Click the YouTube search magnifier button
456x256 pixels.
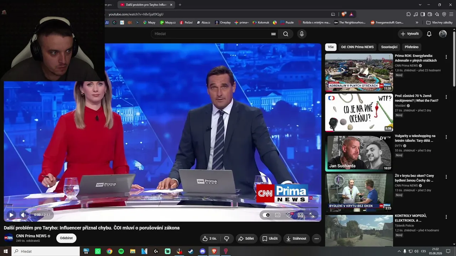(286, 34)
